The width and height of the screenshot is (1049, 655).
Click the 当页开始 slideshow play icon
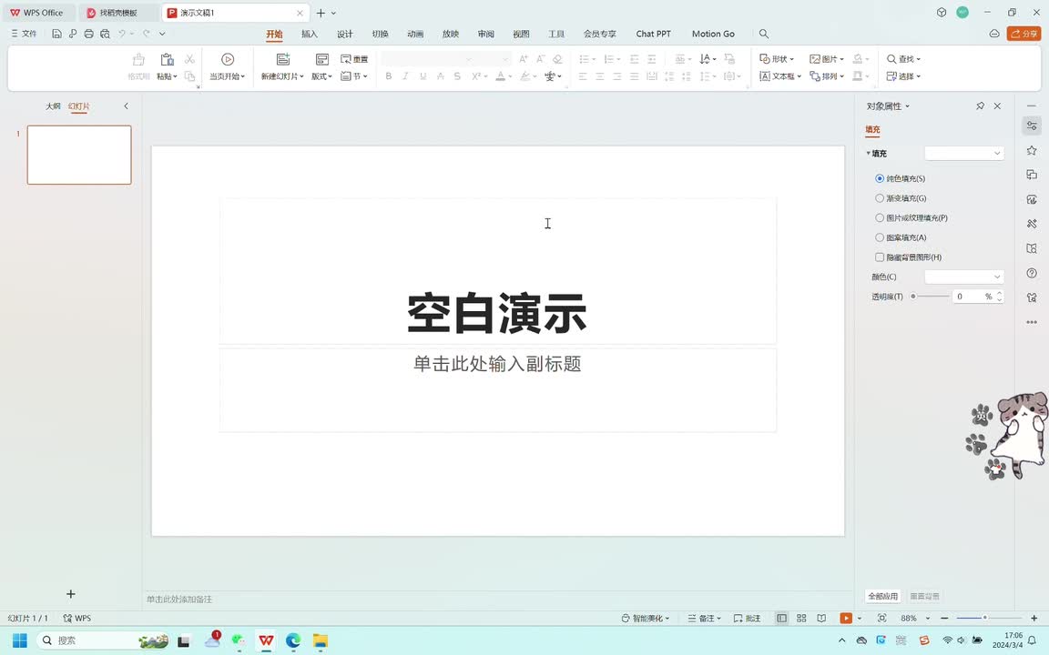click(x=228, y=59)
